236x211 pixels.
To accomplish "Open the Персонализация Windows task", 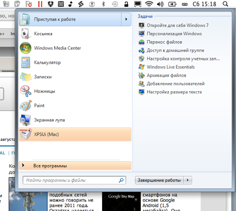I will click(170, 34).
